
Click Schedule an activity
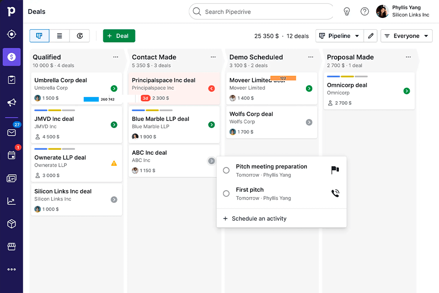click(x=255, y=218)
